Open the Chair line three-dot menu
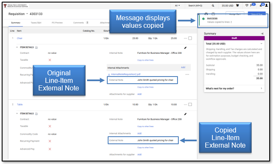The width and height of the screenshot is (273, 164). [186, 38]
